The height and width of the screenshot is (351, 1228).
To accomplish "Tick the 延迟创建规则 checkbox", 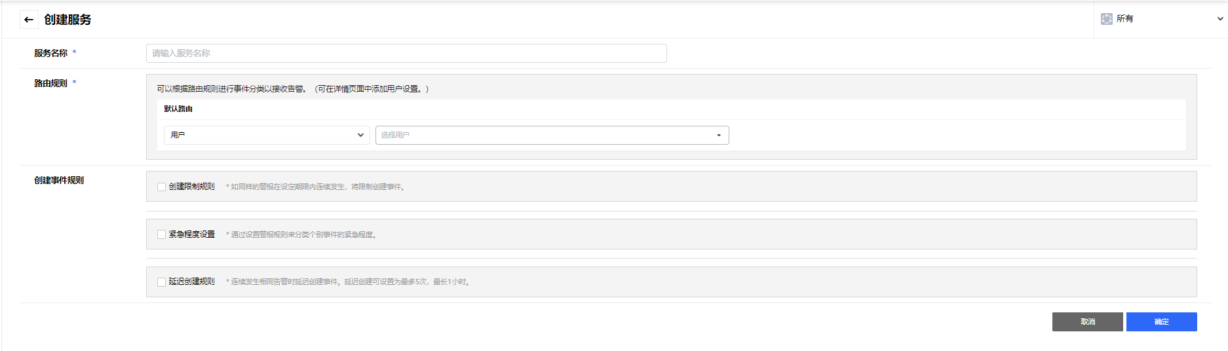I will tap(162, 282).
